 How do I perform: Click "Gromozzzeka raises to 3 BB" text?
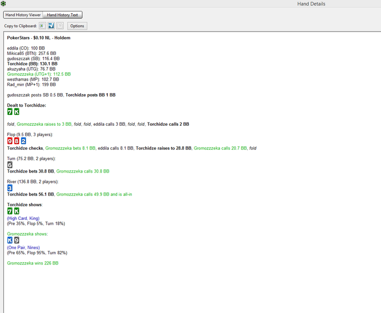44,124
